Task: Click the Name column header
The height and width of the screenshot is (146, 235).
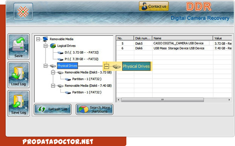Action: tap(183, 38)
